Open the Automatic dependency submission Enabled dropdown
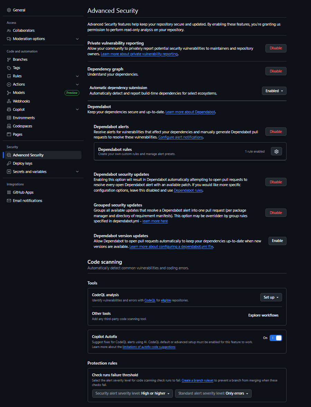 (274, 91)
